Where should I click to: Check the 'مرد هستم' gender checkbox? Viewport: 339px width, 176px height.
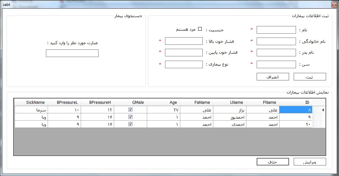pyautogui.click(x=200, y=29)
